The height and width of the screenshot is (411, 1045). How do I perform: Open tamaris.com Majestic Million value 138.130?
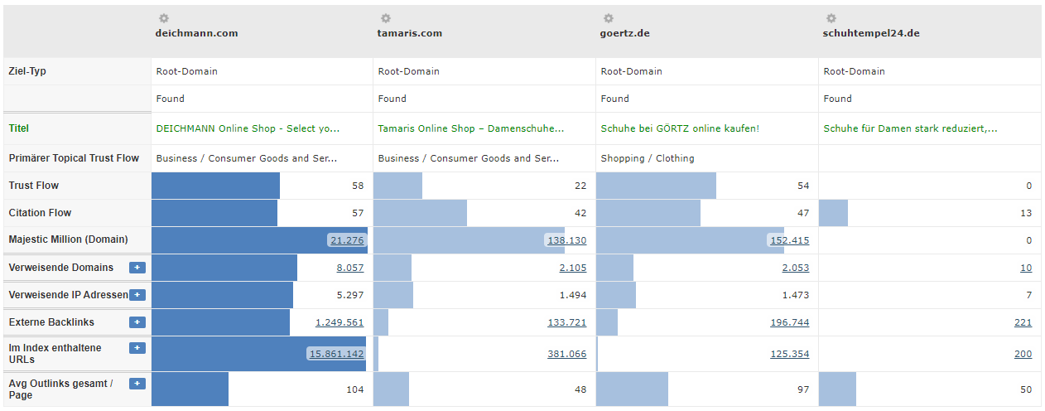(566, 240)
